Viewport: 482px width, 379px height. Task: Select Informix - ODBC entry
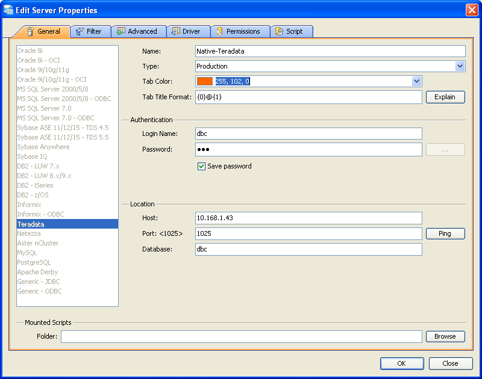67,214
